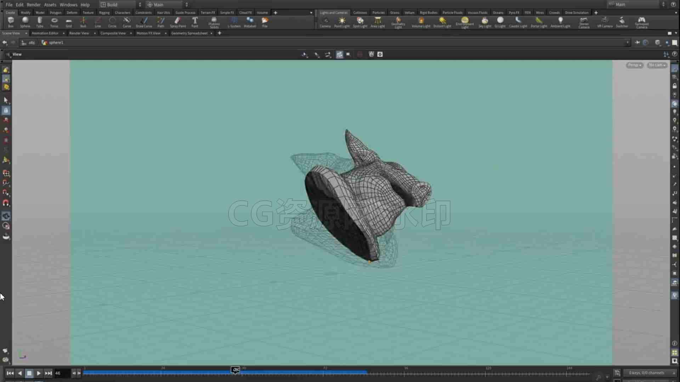
Task: Add a Point Light
Action: [x=342, y=22]
